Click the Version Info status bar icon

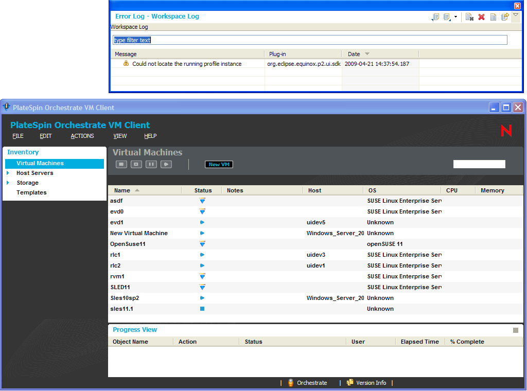point(350,383)
